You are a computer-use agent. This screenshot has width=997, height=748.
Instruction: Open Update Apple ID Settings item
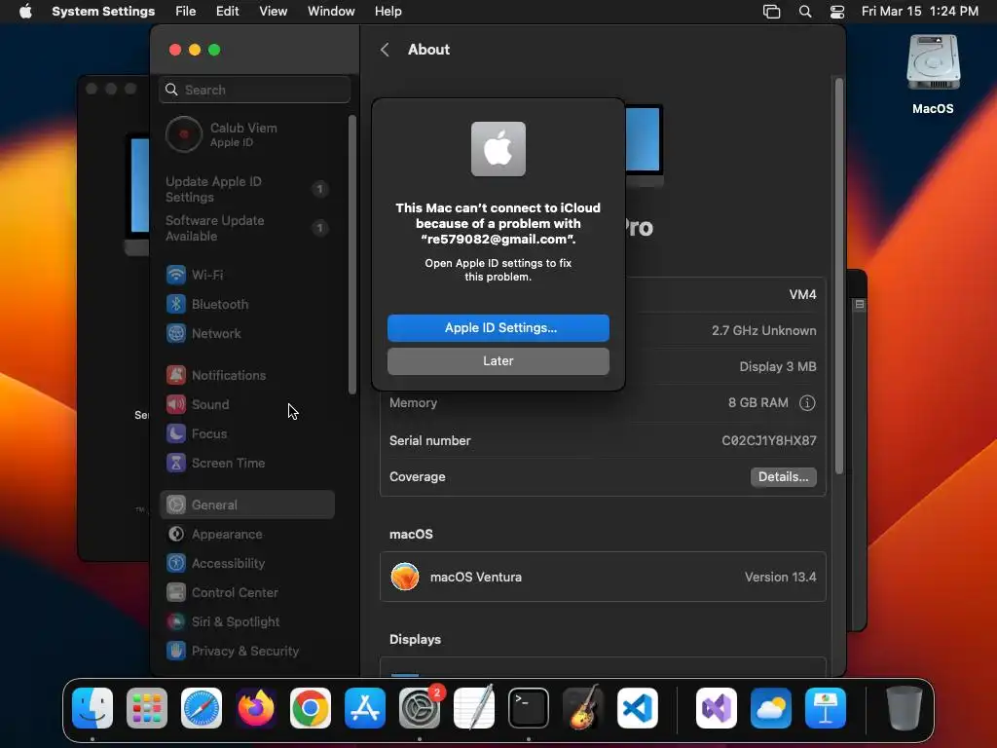[x=246, y=189]
